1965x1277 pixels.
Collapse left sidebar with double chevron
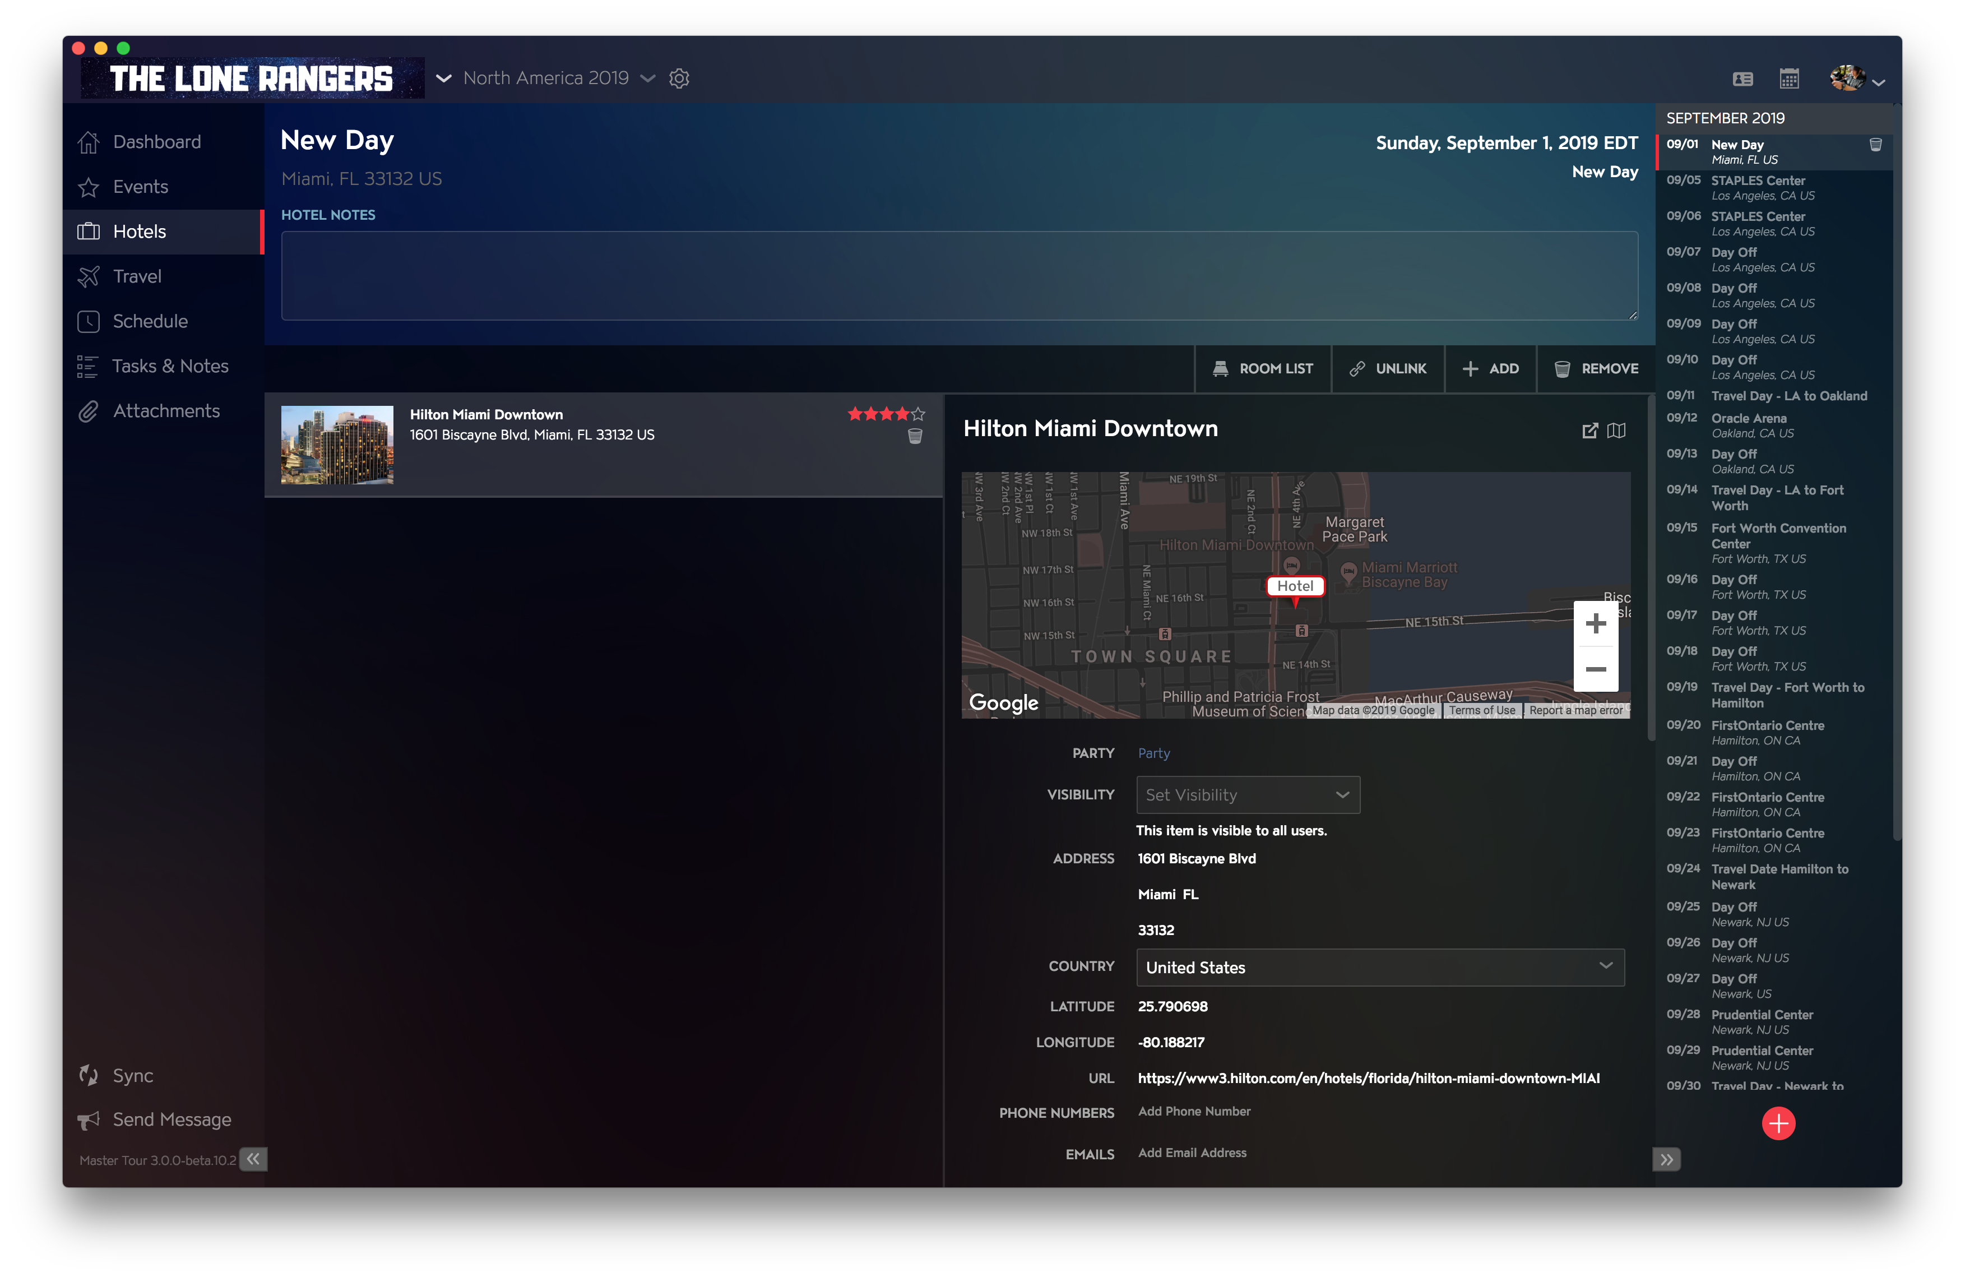[x=253, y=1159]
